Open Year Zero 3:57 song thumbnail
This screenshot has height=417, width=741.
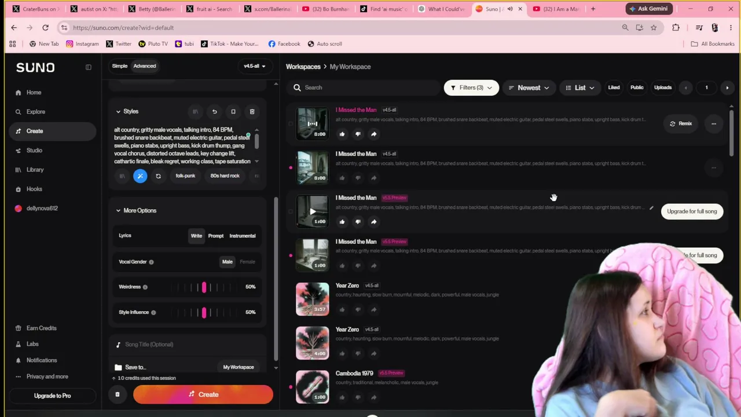313,299
